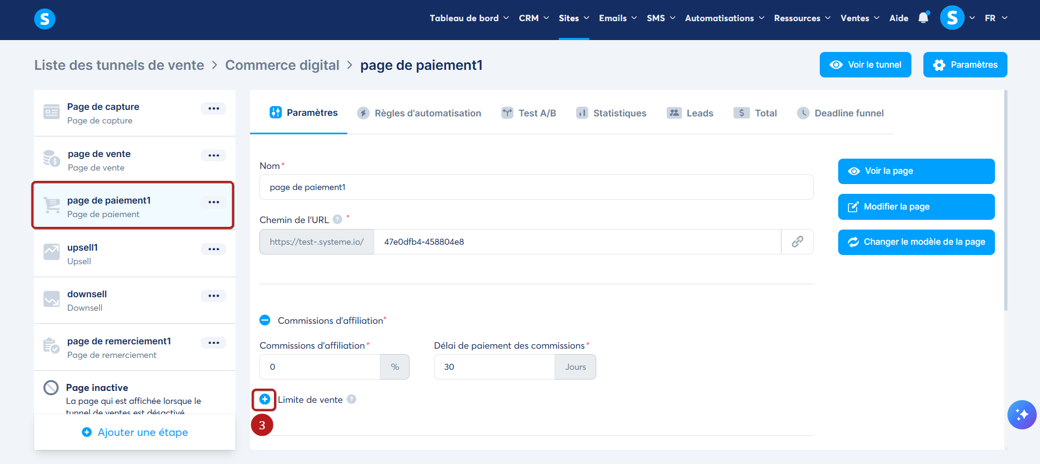The width and height of the screenshot is (1040, 464).
Task: Click the main panel vertical scrollbar
Action: pyautogui.click(x=1005, y=200)
